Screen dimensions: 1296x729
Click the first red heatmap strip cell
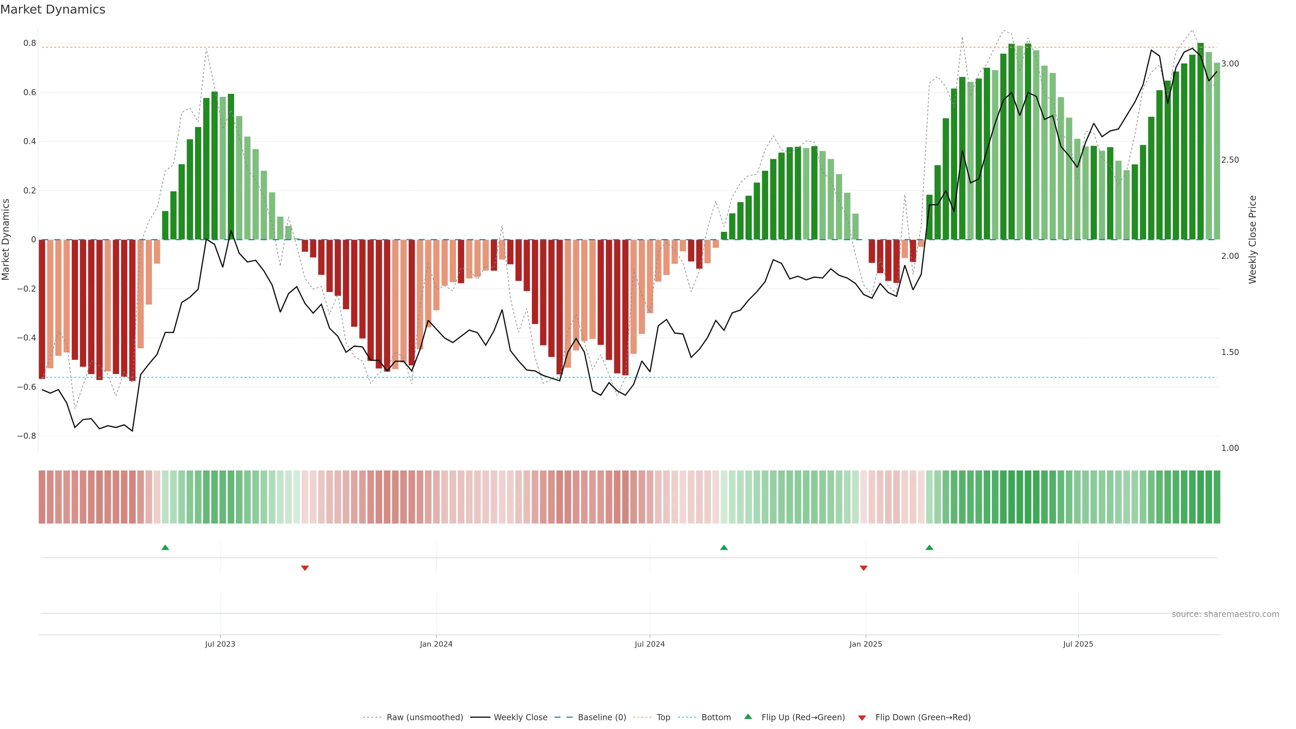pos(42,496)
